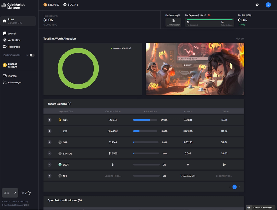Open the Security link
277x210 pixels.
click(24, 201)
